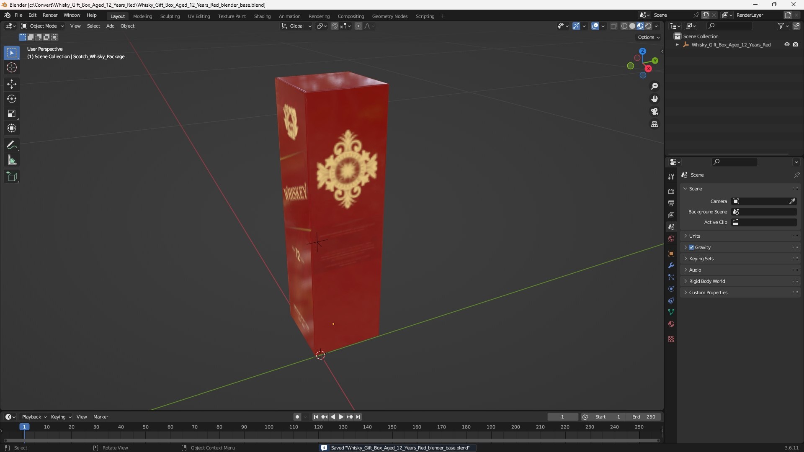
Task: Open Playback dropdown in timeline
Action: [34, 417]
